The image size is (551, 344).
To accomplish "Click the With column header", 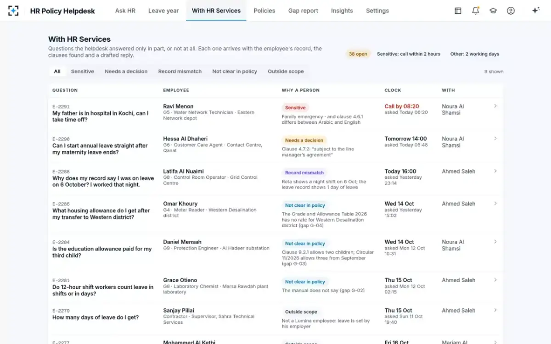I will point(449,90).
